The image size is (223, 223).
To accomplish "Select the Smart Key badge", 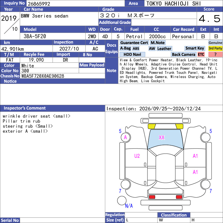I will [195, 49].
